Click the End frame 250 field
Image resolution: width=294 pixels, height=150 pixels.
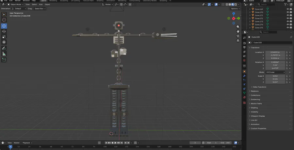[x=225, y=143]
